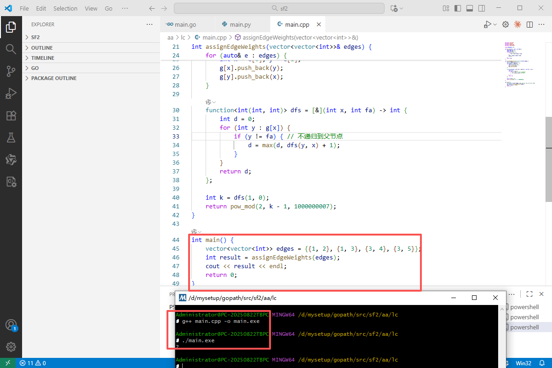Split the editor to the right
Viewport: 552px width, 368px height.
(529, 24)
